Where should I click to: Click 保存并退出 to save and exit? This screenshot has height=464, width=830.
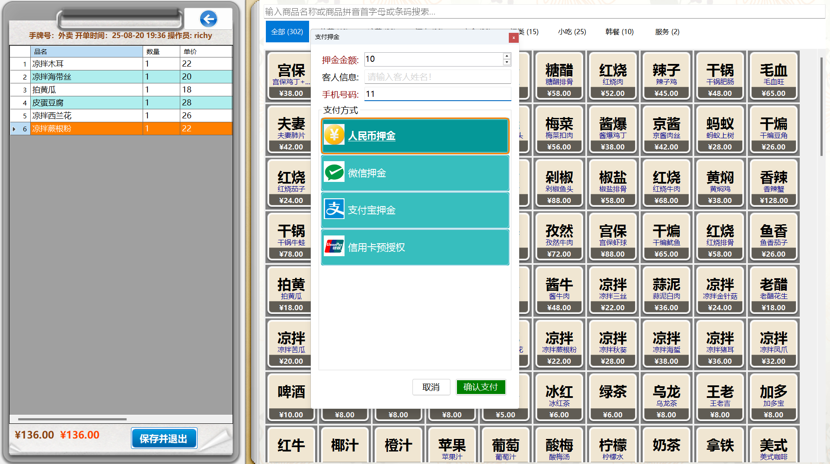[164, 439]
